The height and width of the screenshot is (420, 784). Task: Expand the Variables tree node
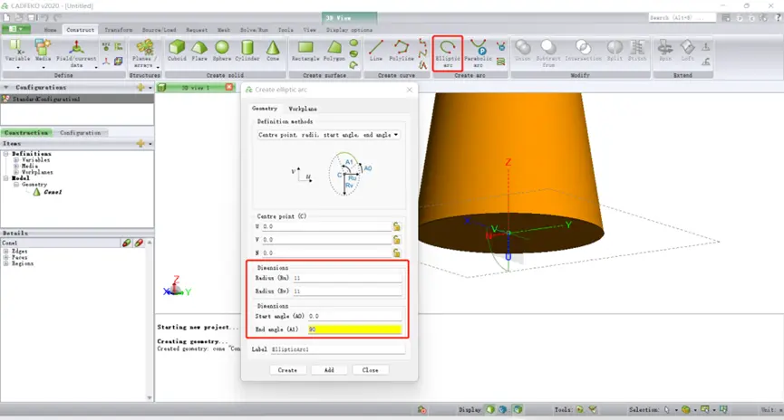16,160
